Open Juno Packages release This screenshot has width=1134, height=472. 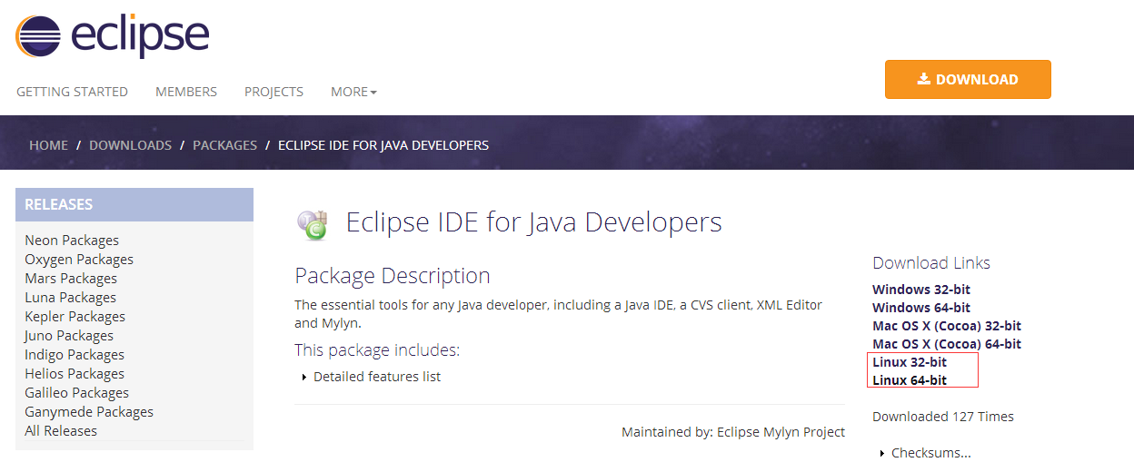69,336
